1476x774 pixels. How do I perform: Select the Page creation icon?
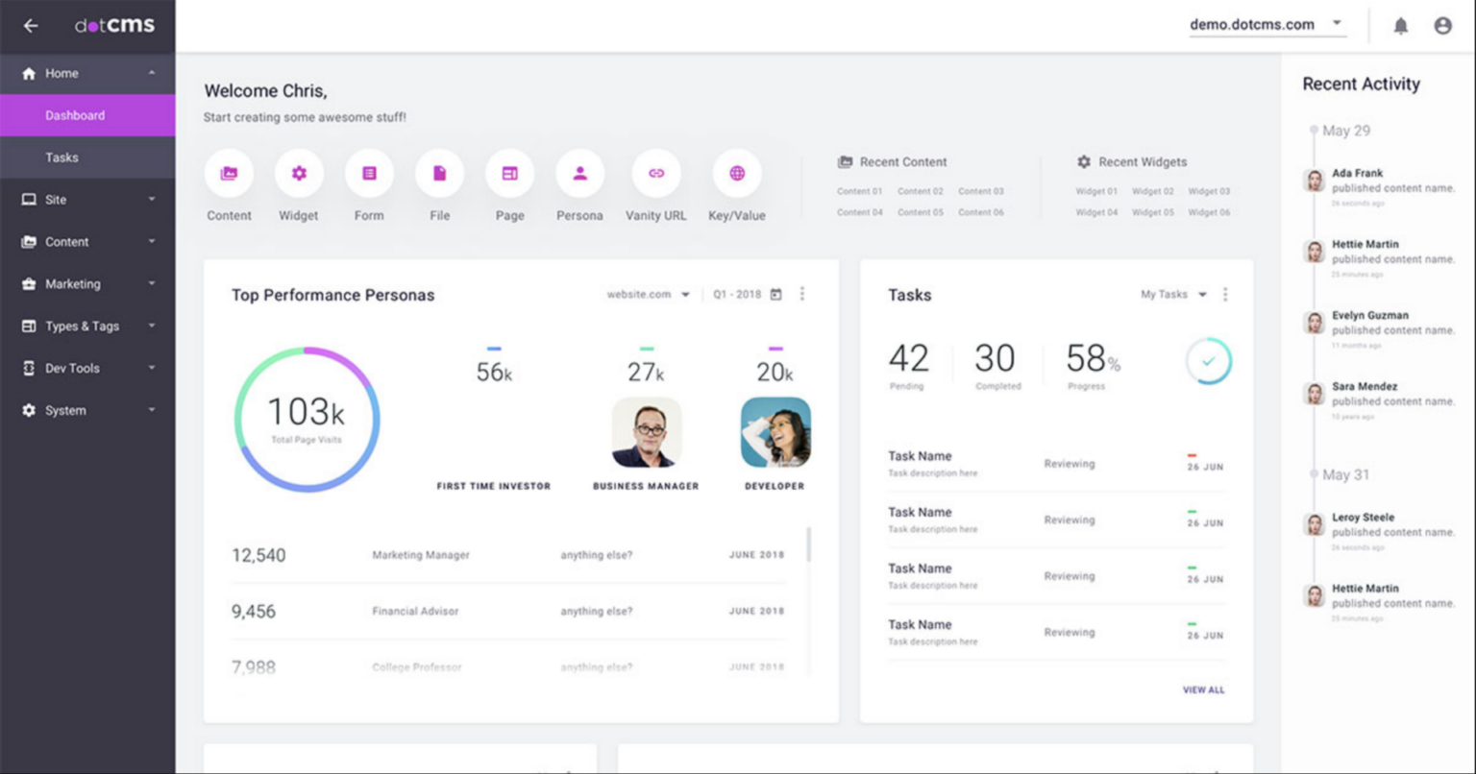pos(509,175)
